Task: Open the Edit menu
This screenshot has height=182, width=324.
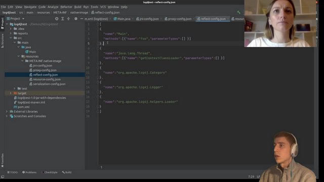Action: (x=11, y=7)
